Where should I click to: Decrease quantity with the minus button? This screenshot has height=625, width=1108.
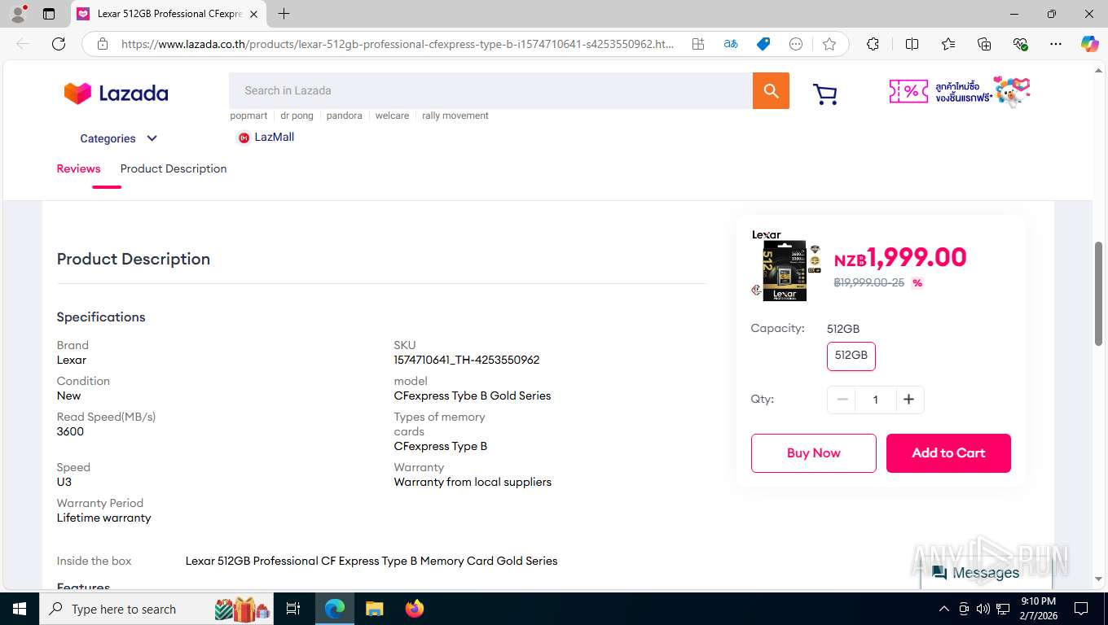pyautogui.click(x=842, y=400)
